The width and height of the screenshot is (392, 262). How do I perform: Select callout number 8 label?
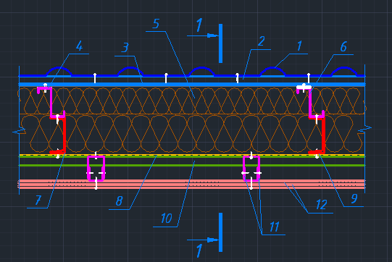click(120, 200)
